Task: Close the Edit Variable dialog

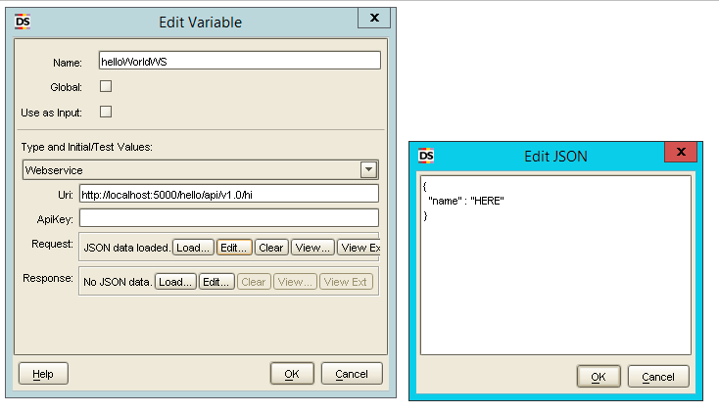Action: (x=372, y=18)
